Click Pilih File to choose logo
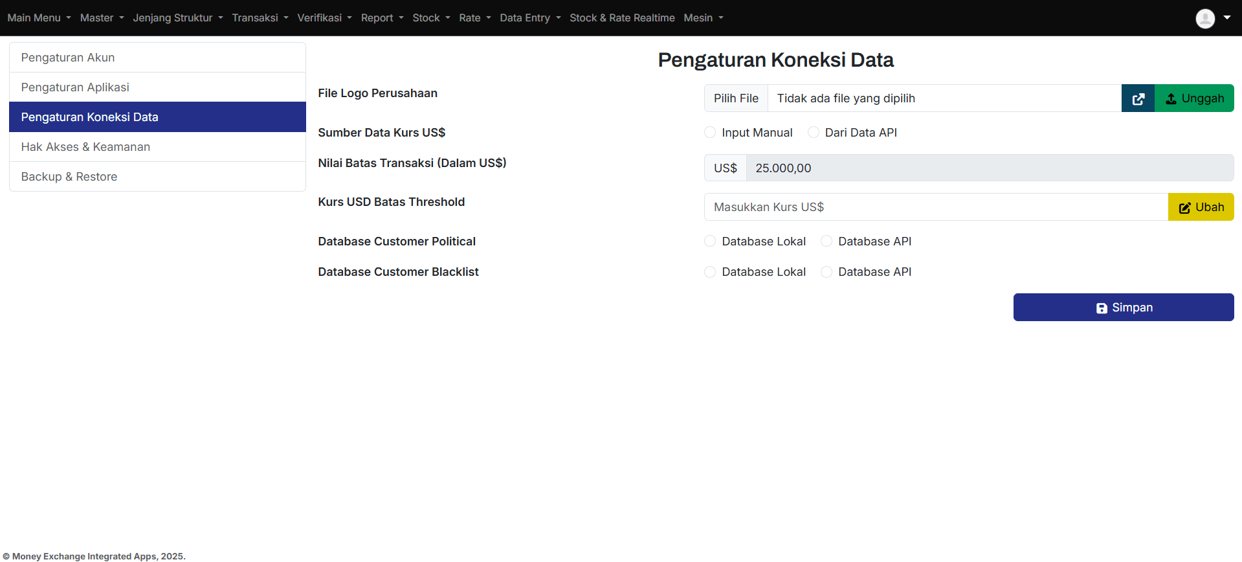 click(x=736, y=98)
